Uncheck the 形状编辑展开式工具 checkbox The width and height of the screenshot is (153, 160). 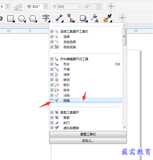tap(52, 59)
